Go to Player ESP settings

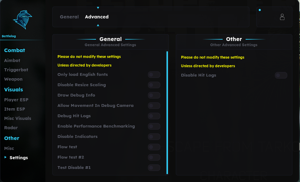[x=16, y=100]
